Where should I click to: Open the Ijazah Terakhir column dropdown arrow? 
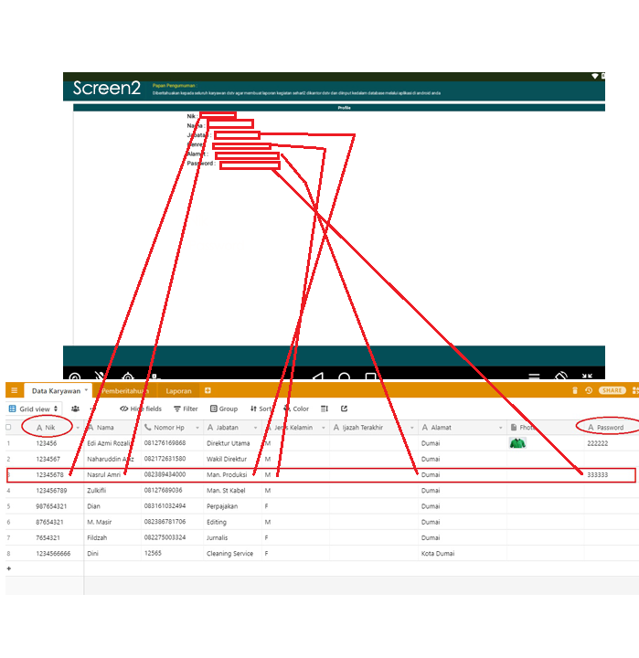pos(412,428)
